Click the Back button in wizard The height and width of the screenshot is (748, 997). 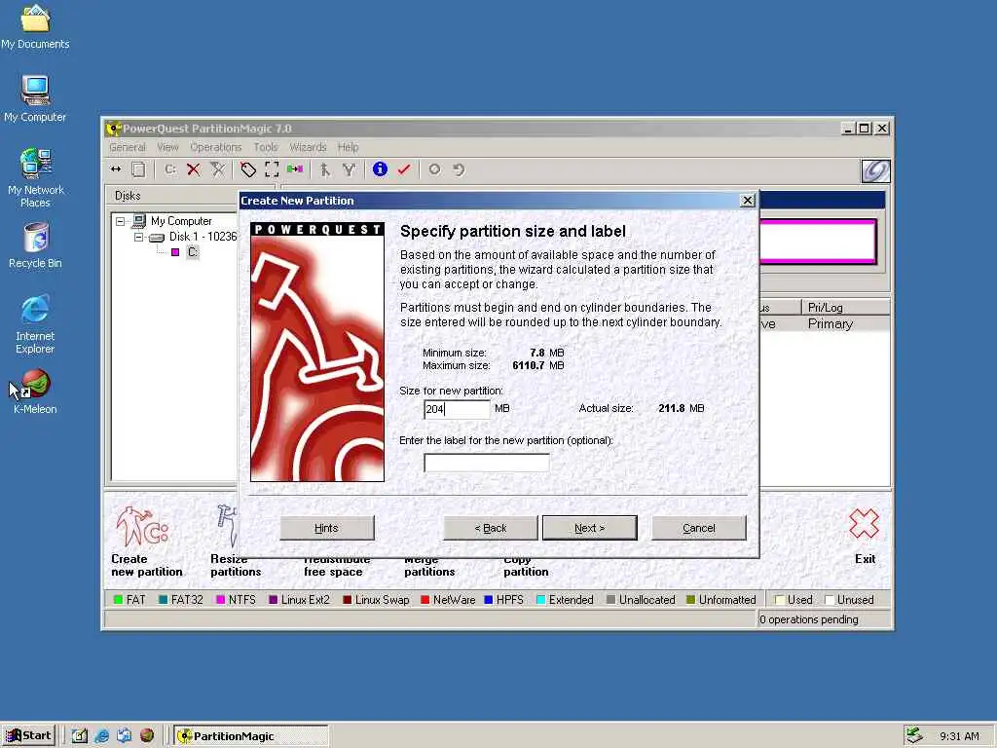(491, 528)
